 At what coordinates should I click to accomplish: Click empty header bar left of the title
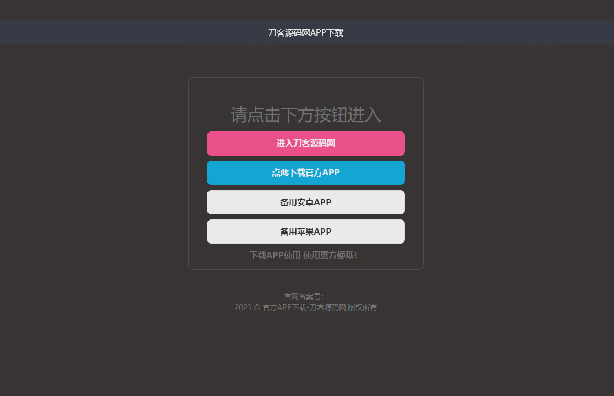pyautogui.click(x=131, y=33)
